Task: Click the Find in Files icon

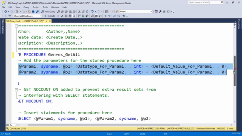Action: coord(117,12)
